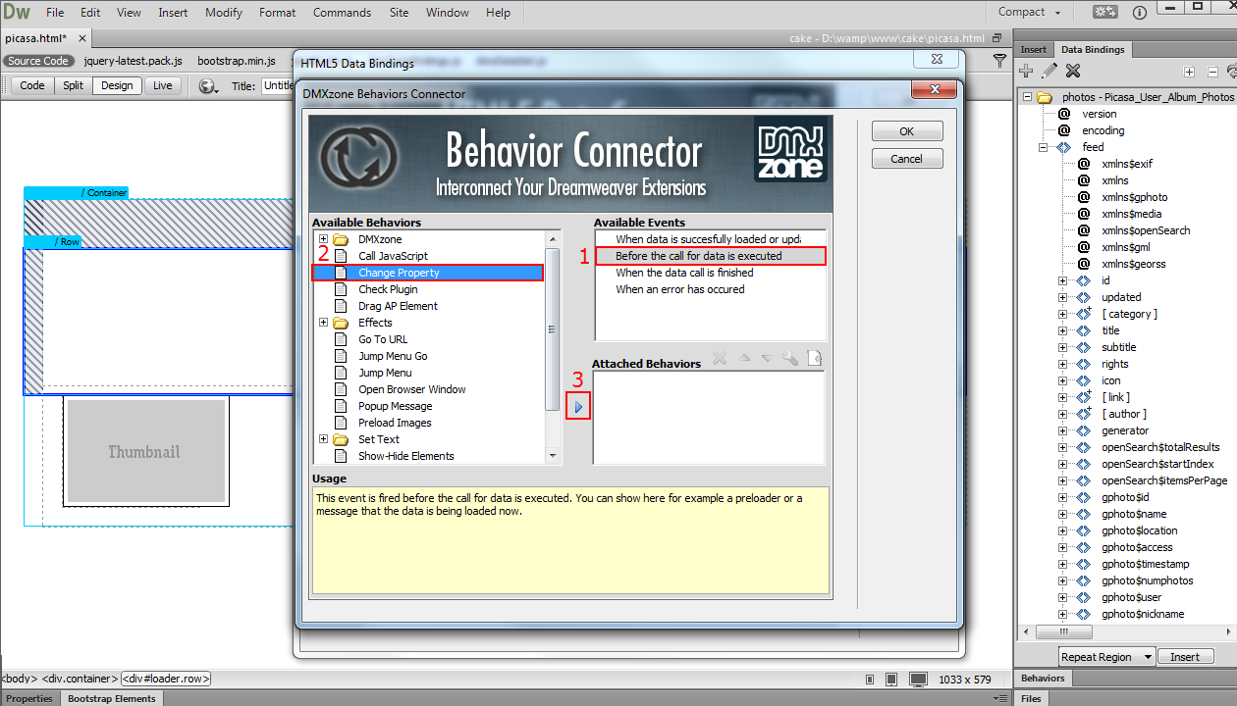The width and height of the screenshot is (1237, 706).
Task: Open the Commands menu
Action: (342, 13)
